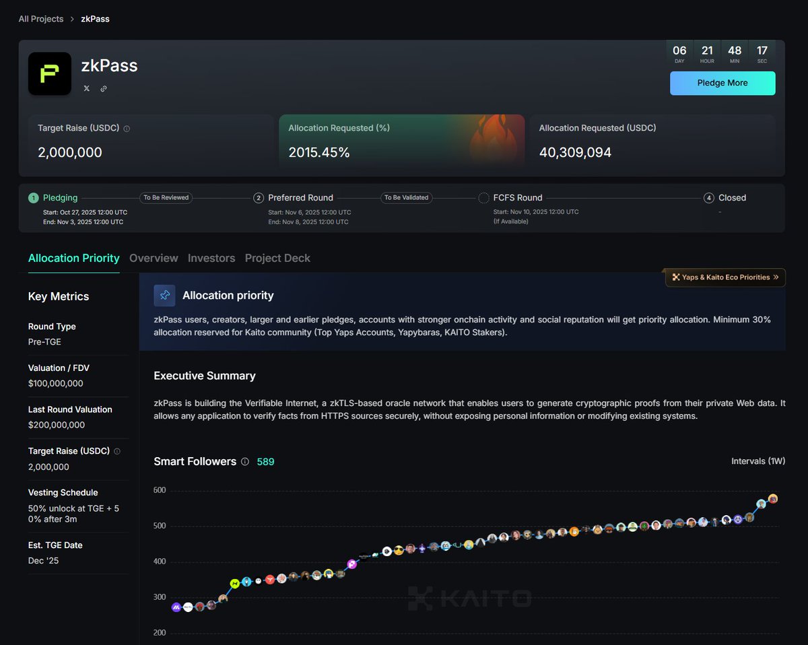Viewport: 808px width, 645px height.
Task: Click the breadcrumb chevron after All Projects
Action: click(x=72, y=19)
